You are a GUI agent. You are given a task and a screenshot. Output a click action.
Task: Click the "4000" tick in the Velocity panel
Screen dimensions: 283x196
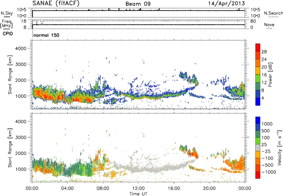tap(21, 121)
